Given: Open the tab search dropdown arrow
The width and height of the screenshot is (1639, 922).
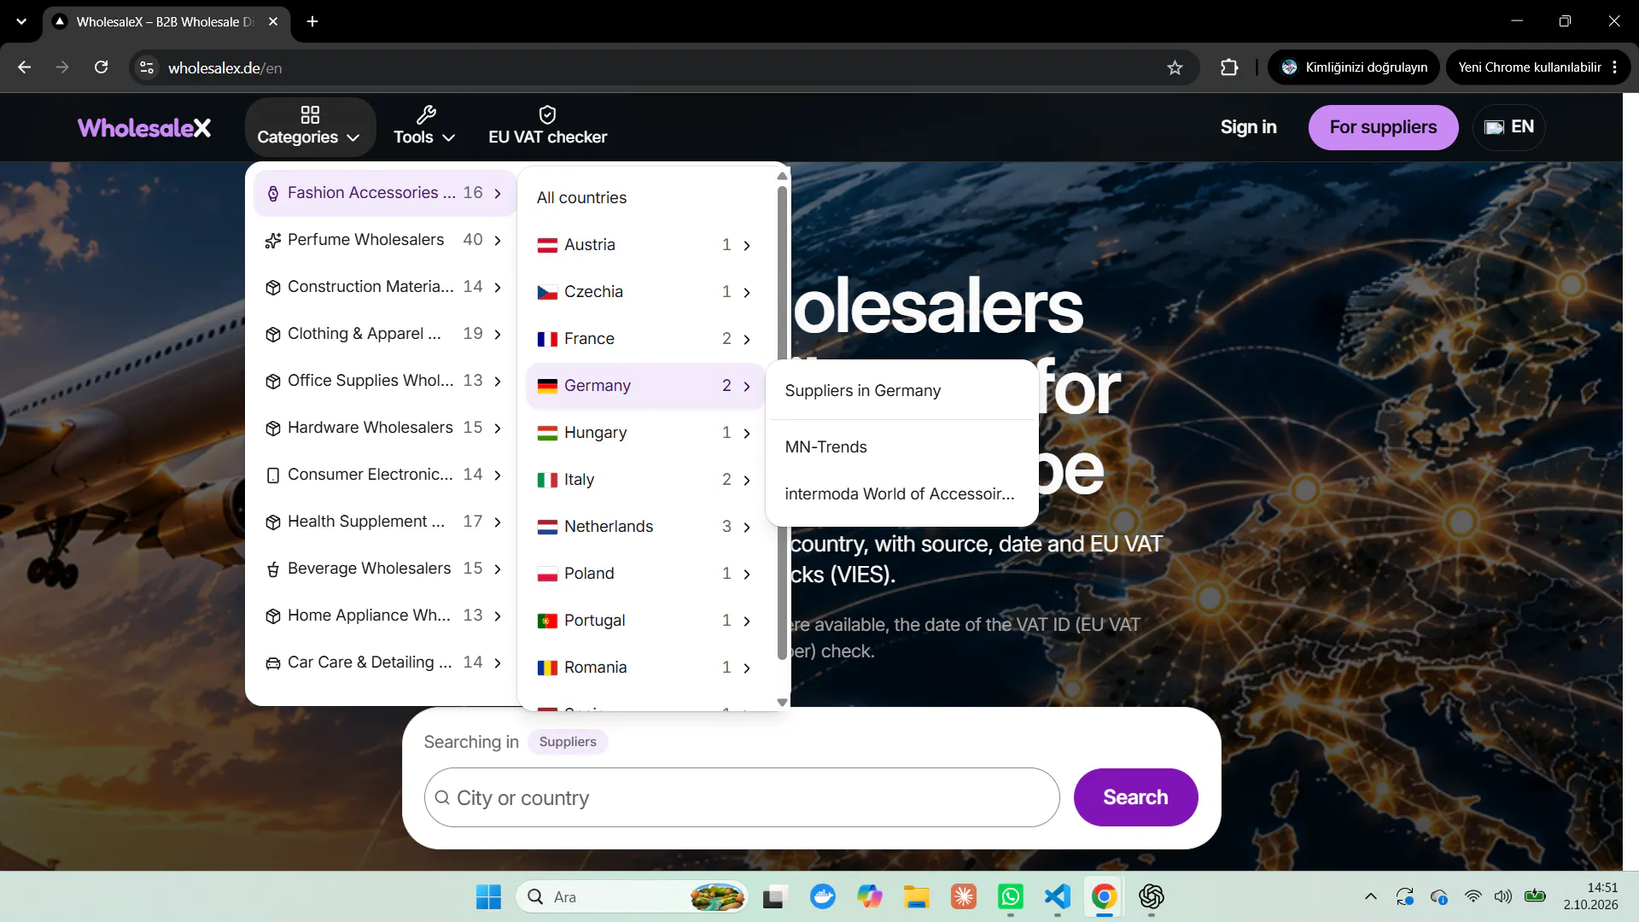Looking at the screenshot, I should [21, 21].
